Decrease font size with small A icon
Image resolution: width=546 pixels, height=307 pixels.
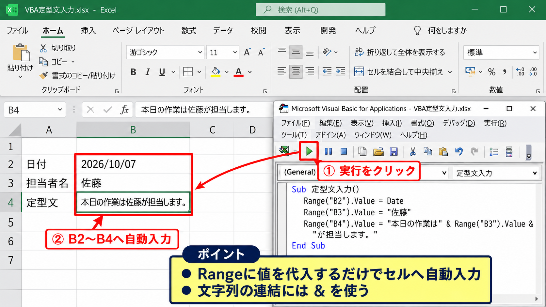pos(262,52)
